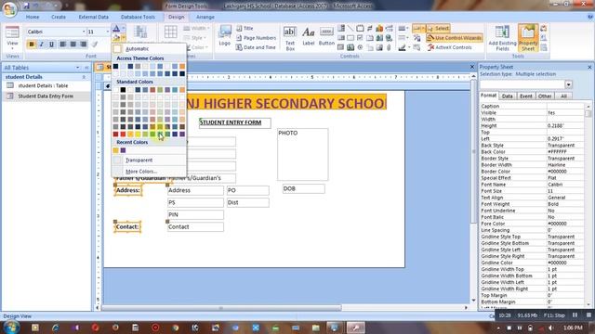
Task: Open student Details : Table
Action: (x=43, y=85)
